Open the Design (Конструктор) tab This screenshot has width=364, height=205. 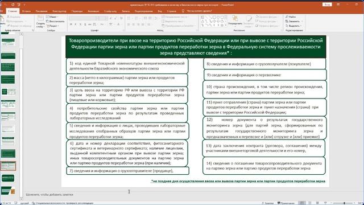(59, 11)
